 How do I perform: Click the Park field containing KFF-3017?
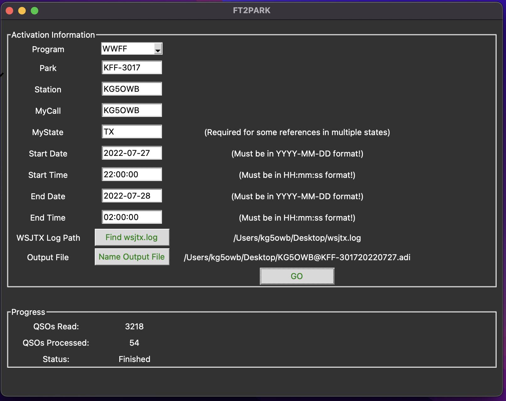tap(132, 68)
